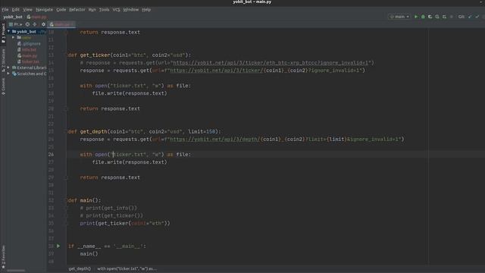Expand the Scratches and Consoles node arrow
This screenshot has width=485, height=273.
click(x=8, y=74)
